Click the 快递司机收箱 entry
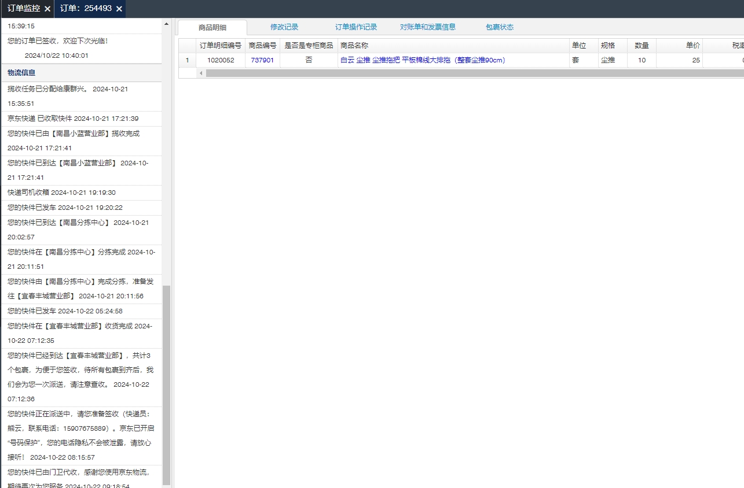744x488 pixels. click(x=82, y=193)
